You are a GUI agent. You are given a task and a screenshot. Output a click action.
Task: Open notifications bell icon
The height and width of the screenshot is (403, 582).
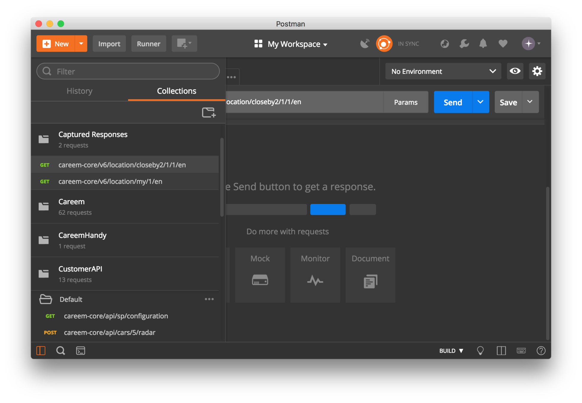click(x=483, y=44)
